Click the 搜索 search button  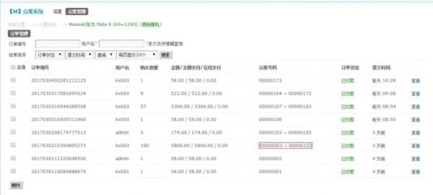(x=166, y=55)
